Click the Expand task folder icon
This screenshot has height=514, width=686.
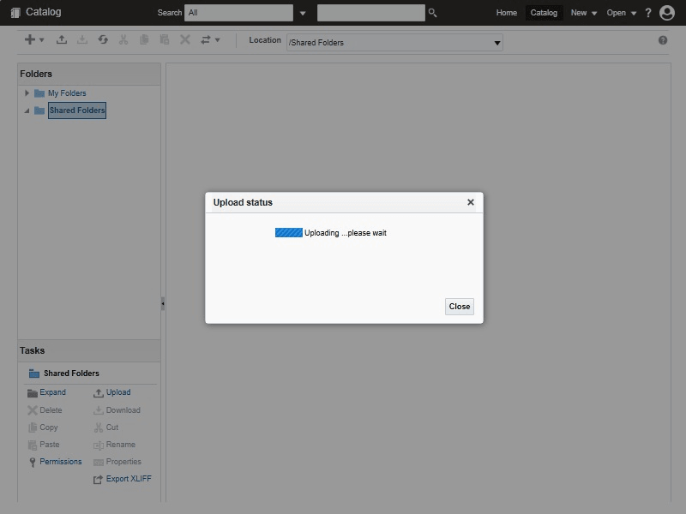tap(33, 393)
